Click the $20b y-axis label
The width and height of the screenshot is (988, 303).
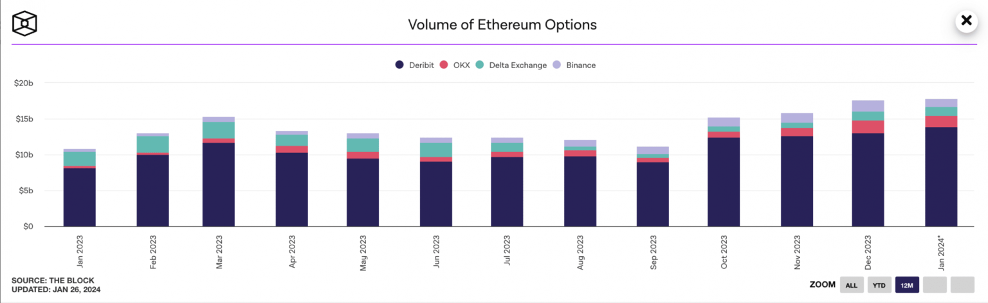(23, 83)
